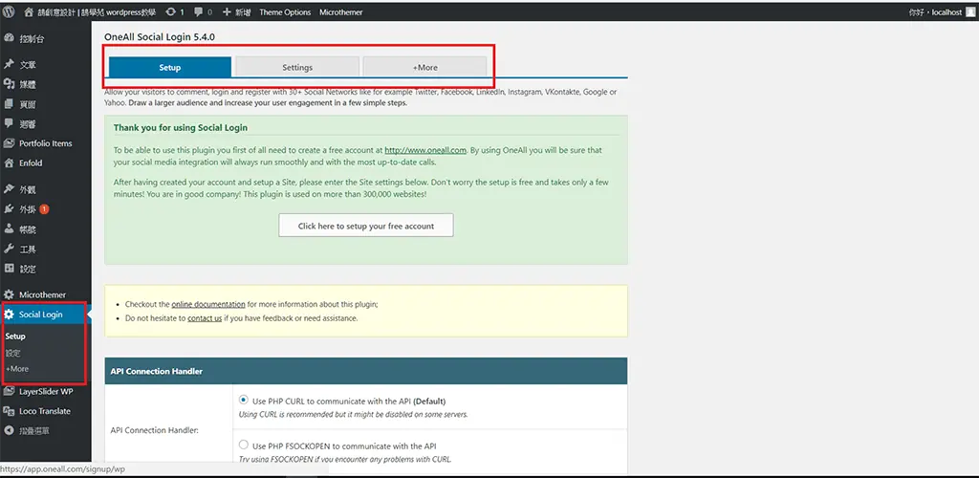Open 設定 settings icon above Microthemer
Image resolution: width=979 pixels, height=478 pixels.
click(x=9, y=269)
